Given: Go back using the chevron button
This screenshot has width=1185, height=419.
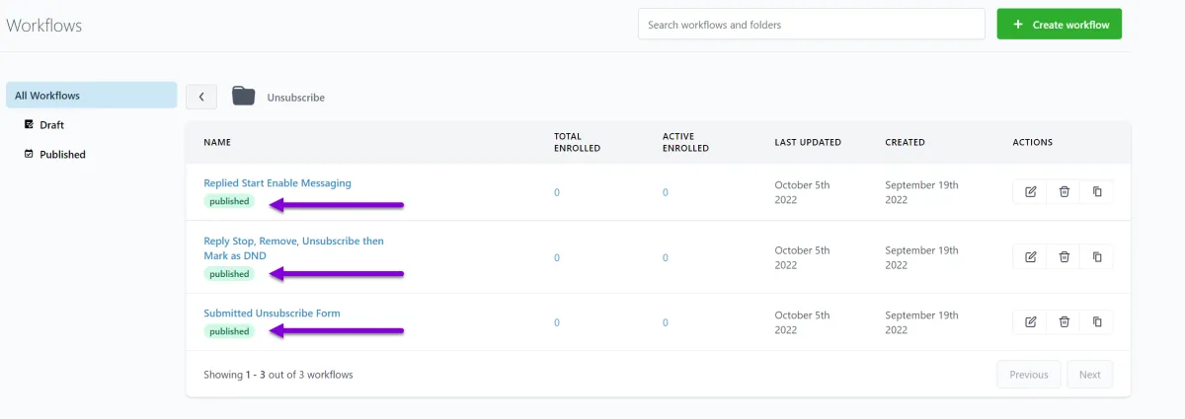Looking at the screenshot, I should click(x=201, y=97).
